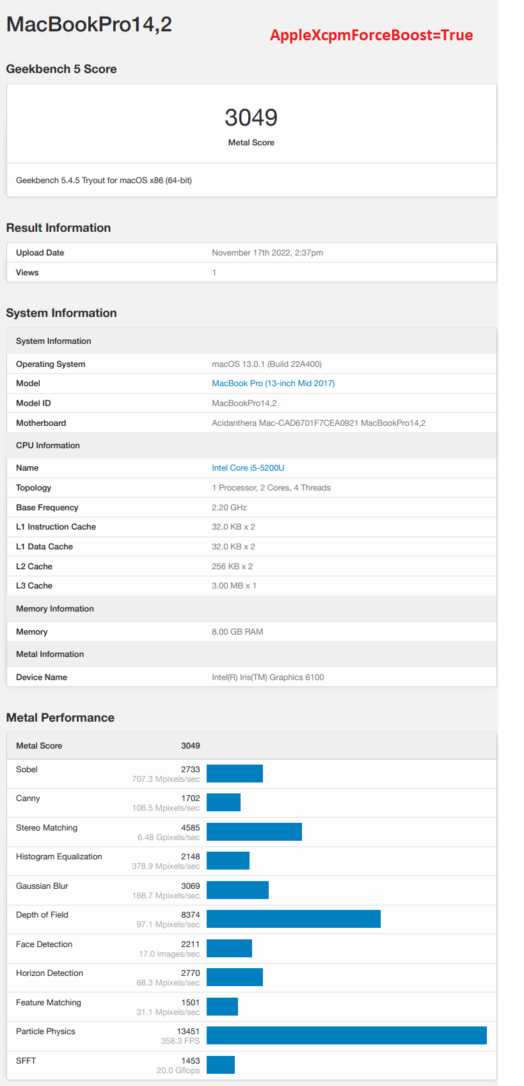Click the Horizon Detection score bar

[235, 977]
